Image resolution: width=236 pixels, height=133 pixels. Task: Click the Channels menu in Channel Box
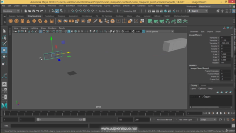coord(194,31)
